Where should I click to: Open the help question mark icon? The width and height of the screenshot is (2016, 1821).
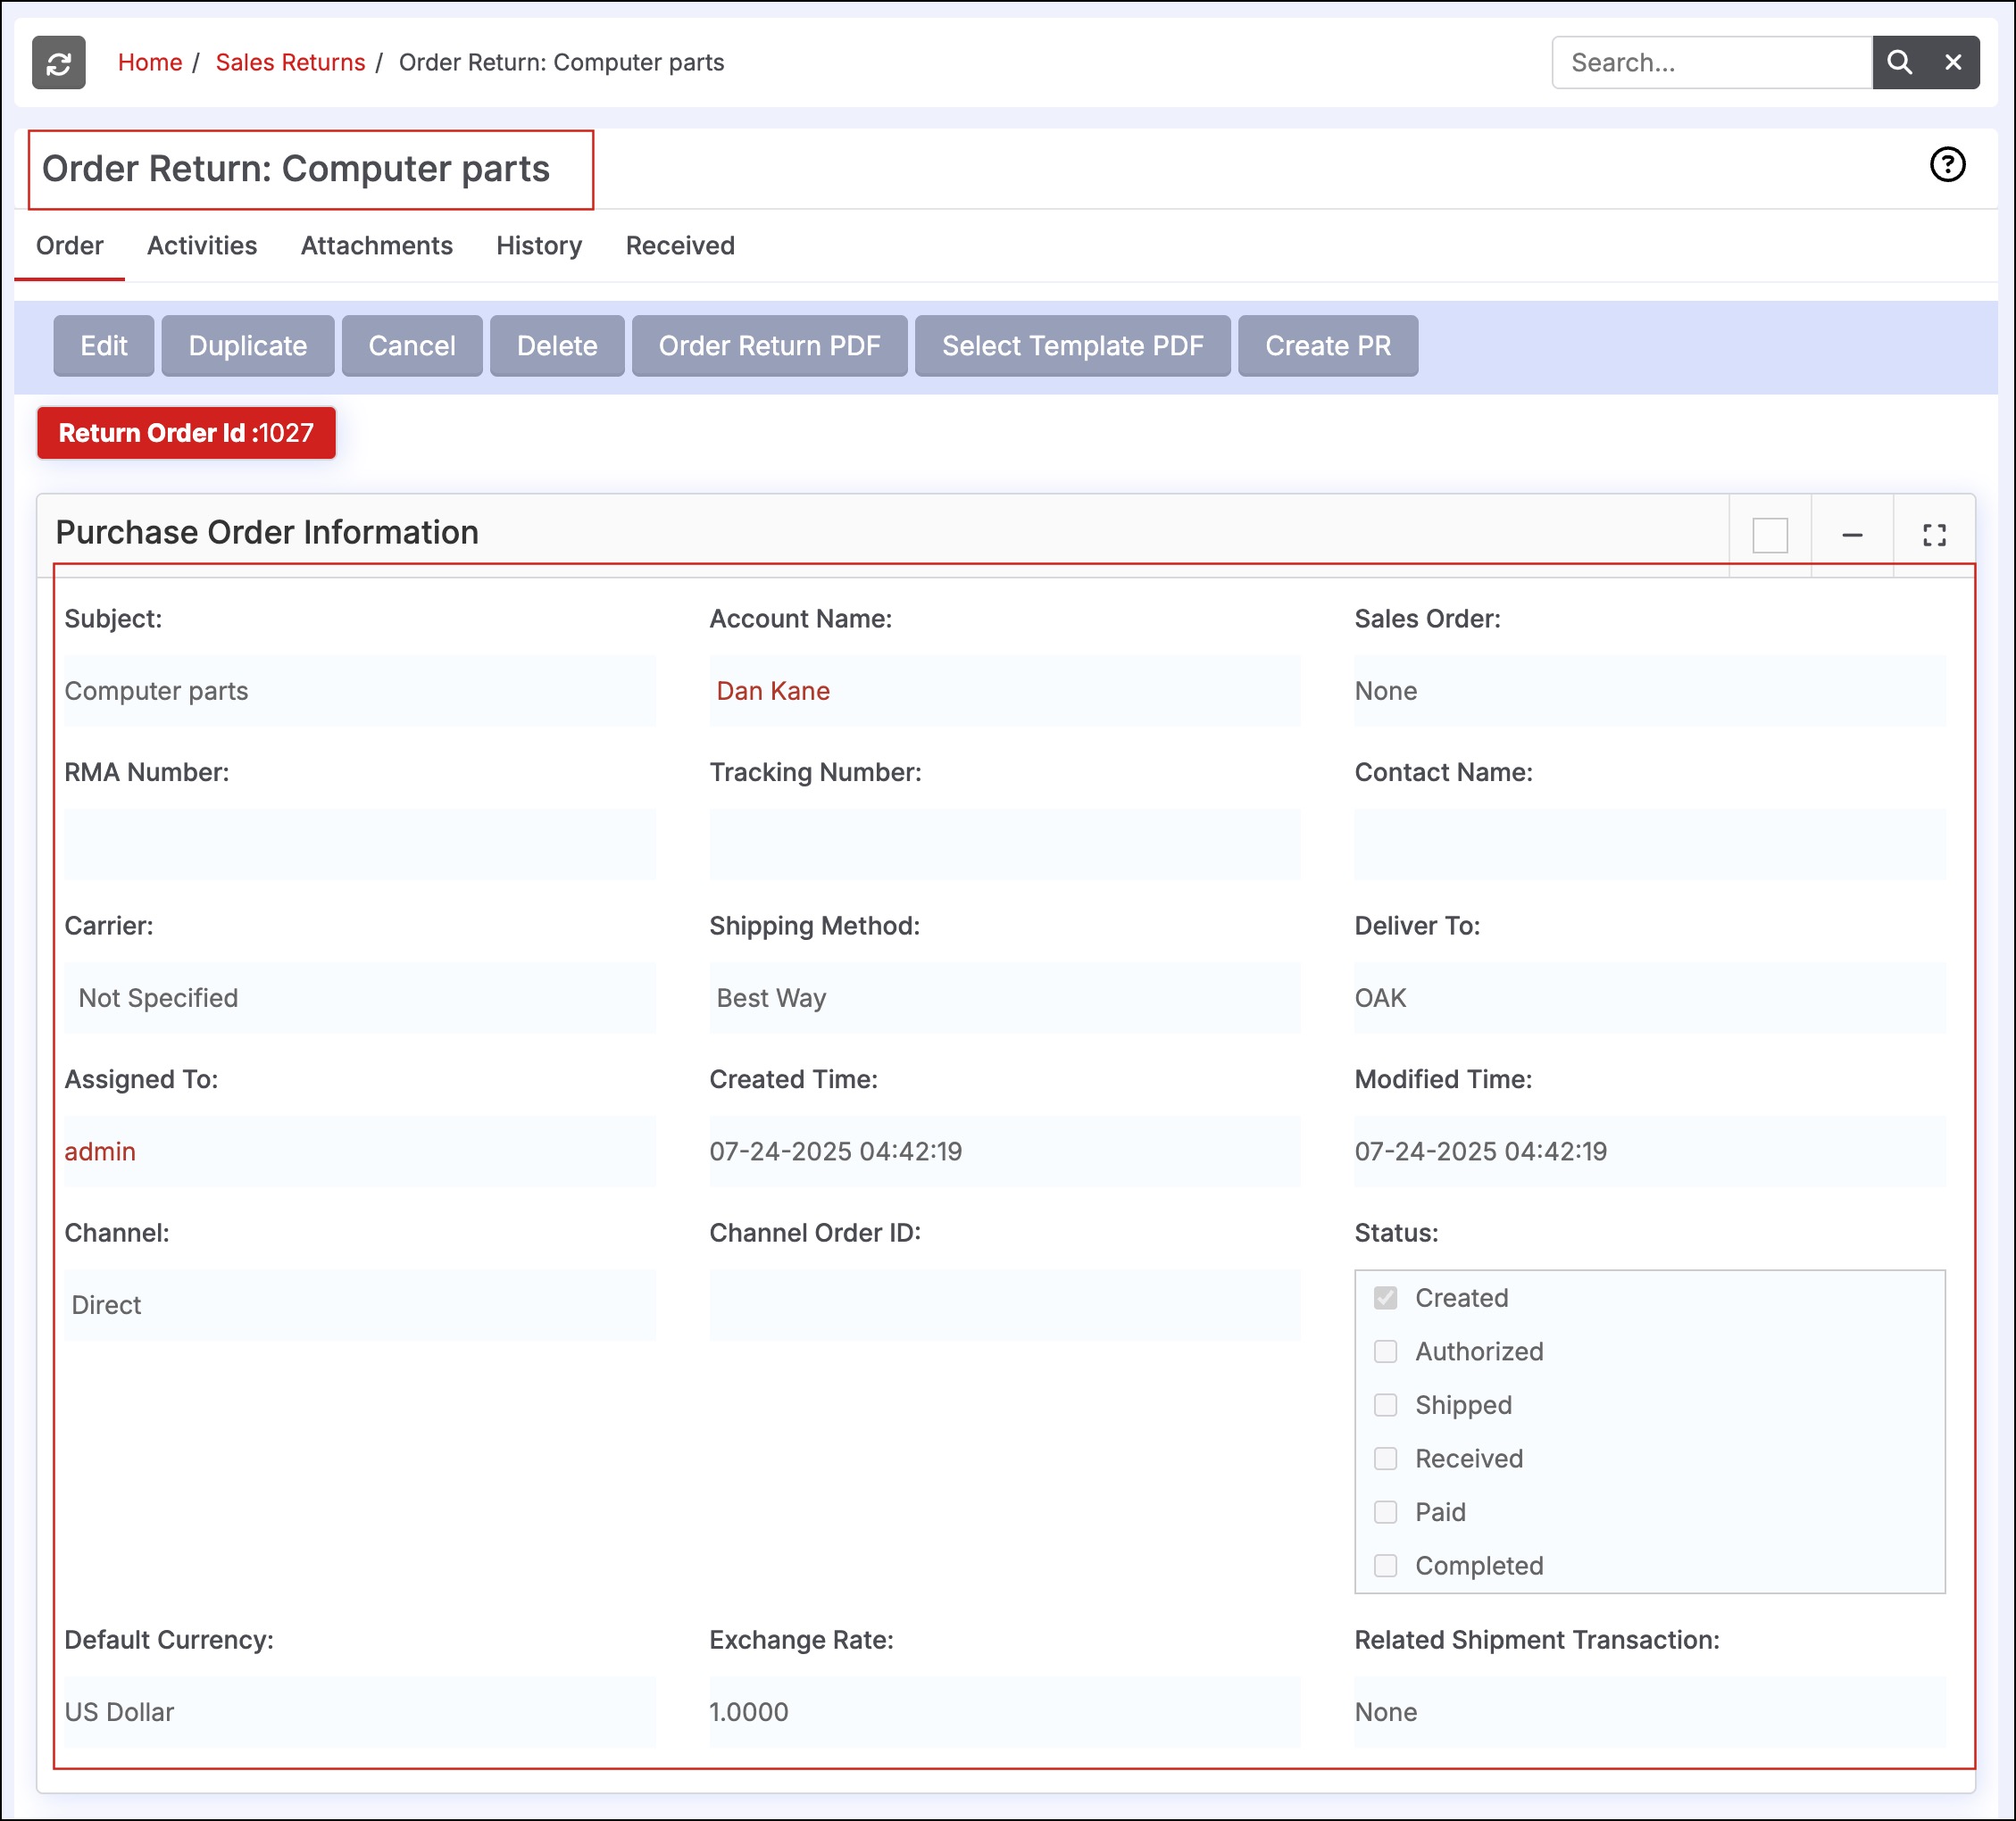[1947, 165]
